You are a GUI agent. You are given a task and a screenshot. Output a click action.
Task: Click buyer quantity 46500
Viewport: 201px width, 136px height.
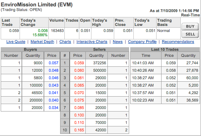pos(37,93)
